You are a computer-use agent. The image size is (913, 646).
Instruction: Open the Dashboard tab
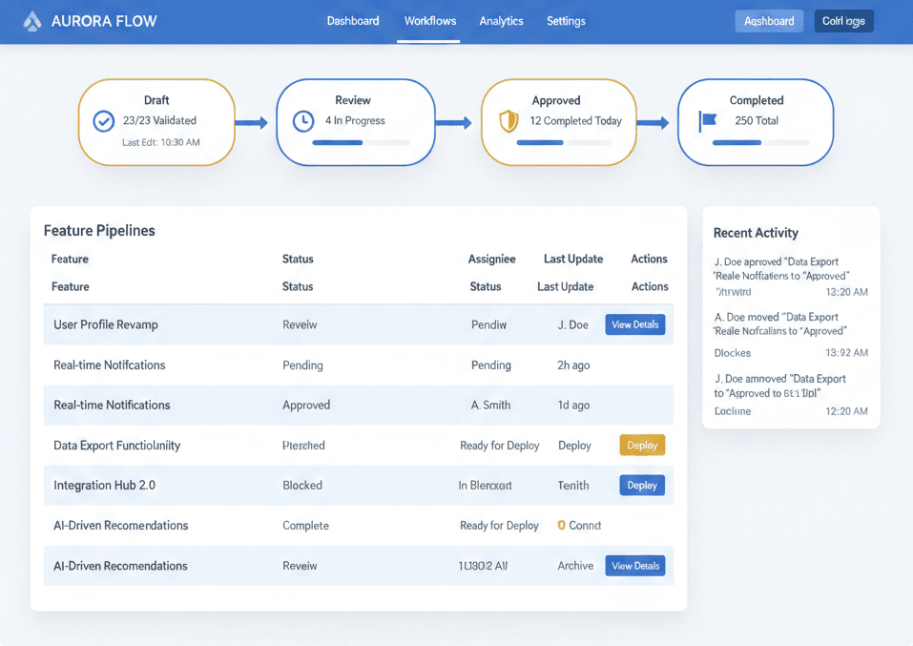pyautogui.click(x=352, y=21)
